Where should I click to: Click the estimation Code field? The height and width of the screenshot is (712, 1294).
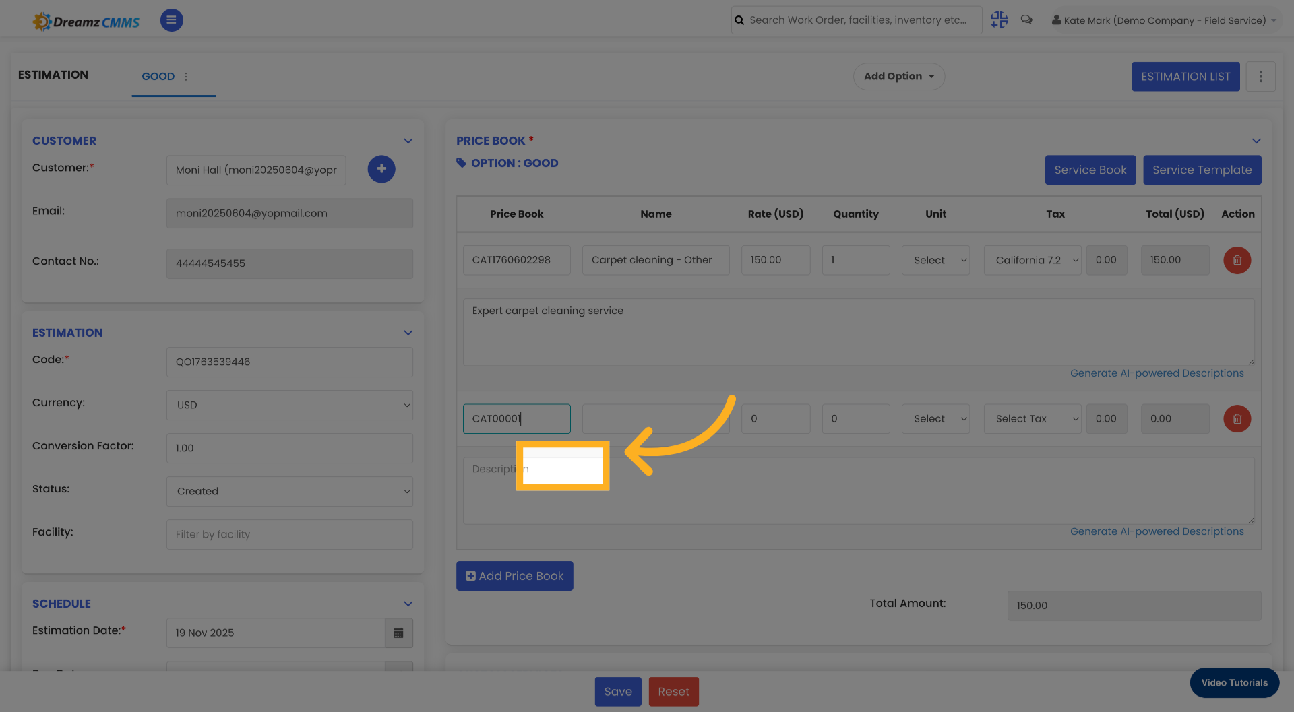tap(290, 362)
